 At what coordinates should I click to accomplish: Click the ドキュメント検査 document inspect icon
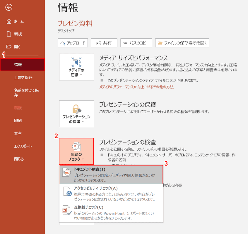click(66, 172)
